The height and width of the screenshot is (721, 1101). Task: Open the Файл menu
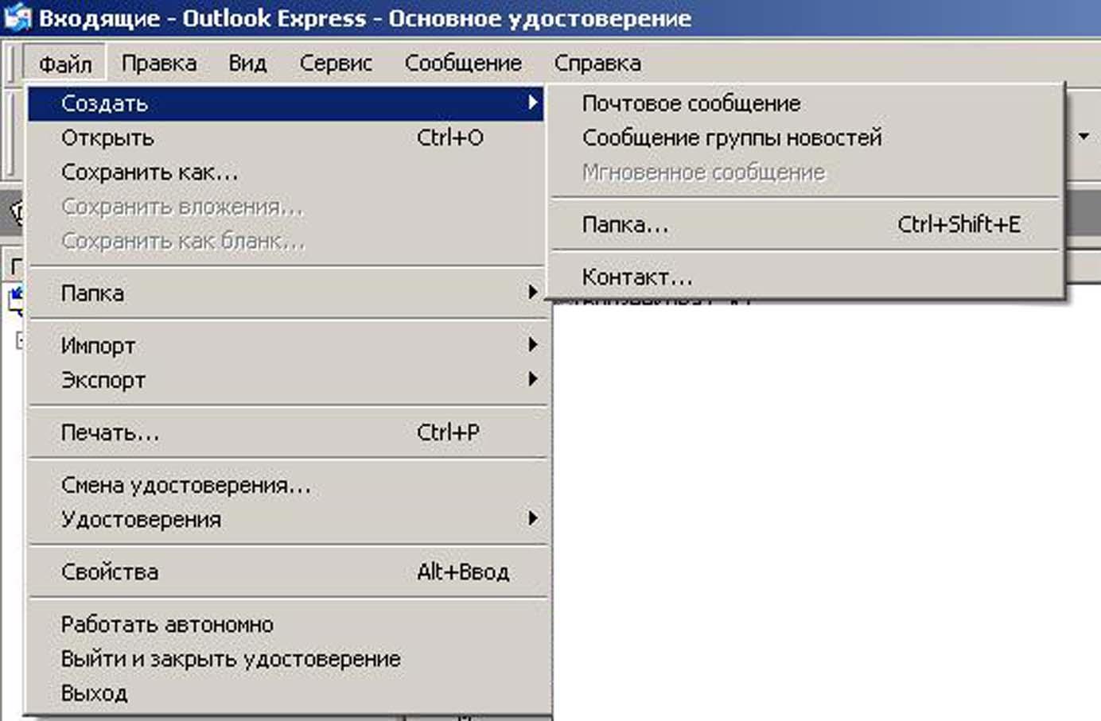click(x=64, y=63)
